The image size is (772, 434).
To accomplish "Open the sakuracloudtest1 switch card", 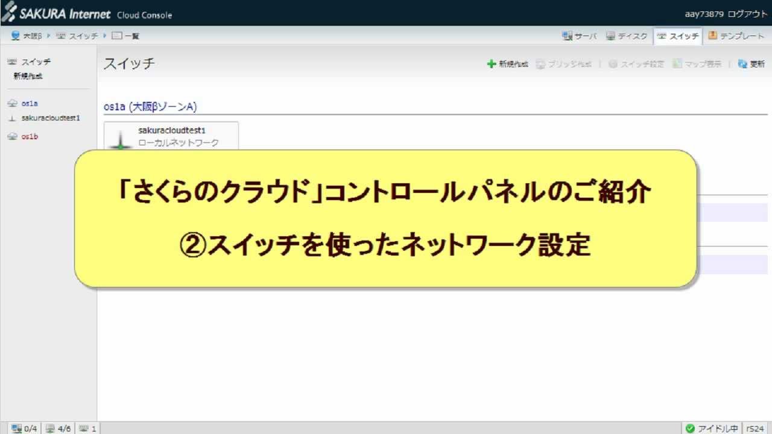I will (171, 136).
